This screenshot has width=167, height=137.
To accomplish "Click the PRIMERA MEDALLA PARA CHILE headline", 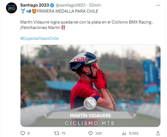I will coord(67,11).
